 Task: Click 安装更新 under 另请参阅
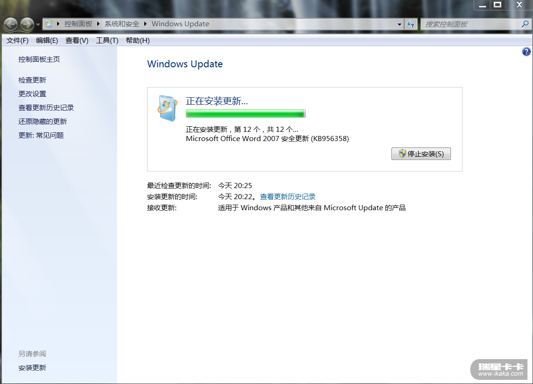pyautogui.click(x=32, y=368)
